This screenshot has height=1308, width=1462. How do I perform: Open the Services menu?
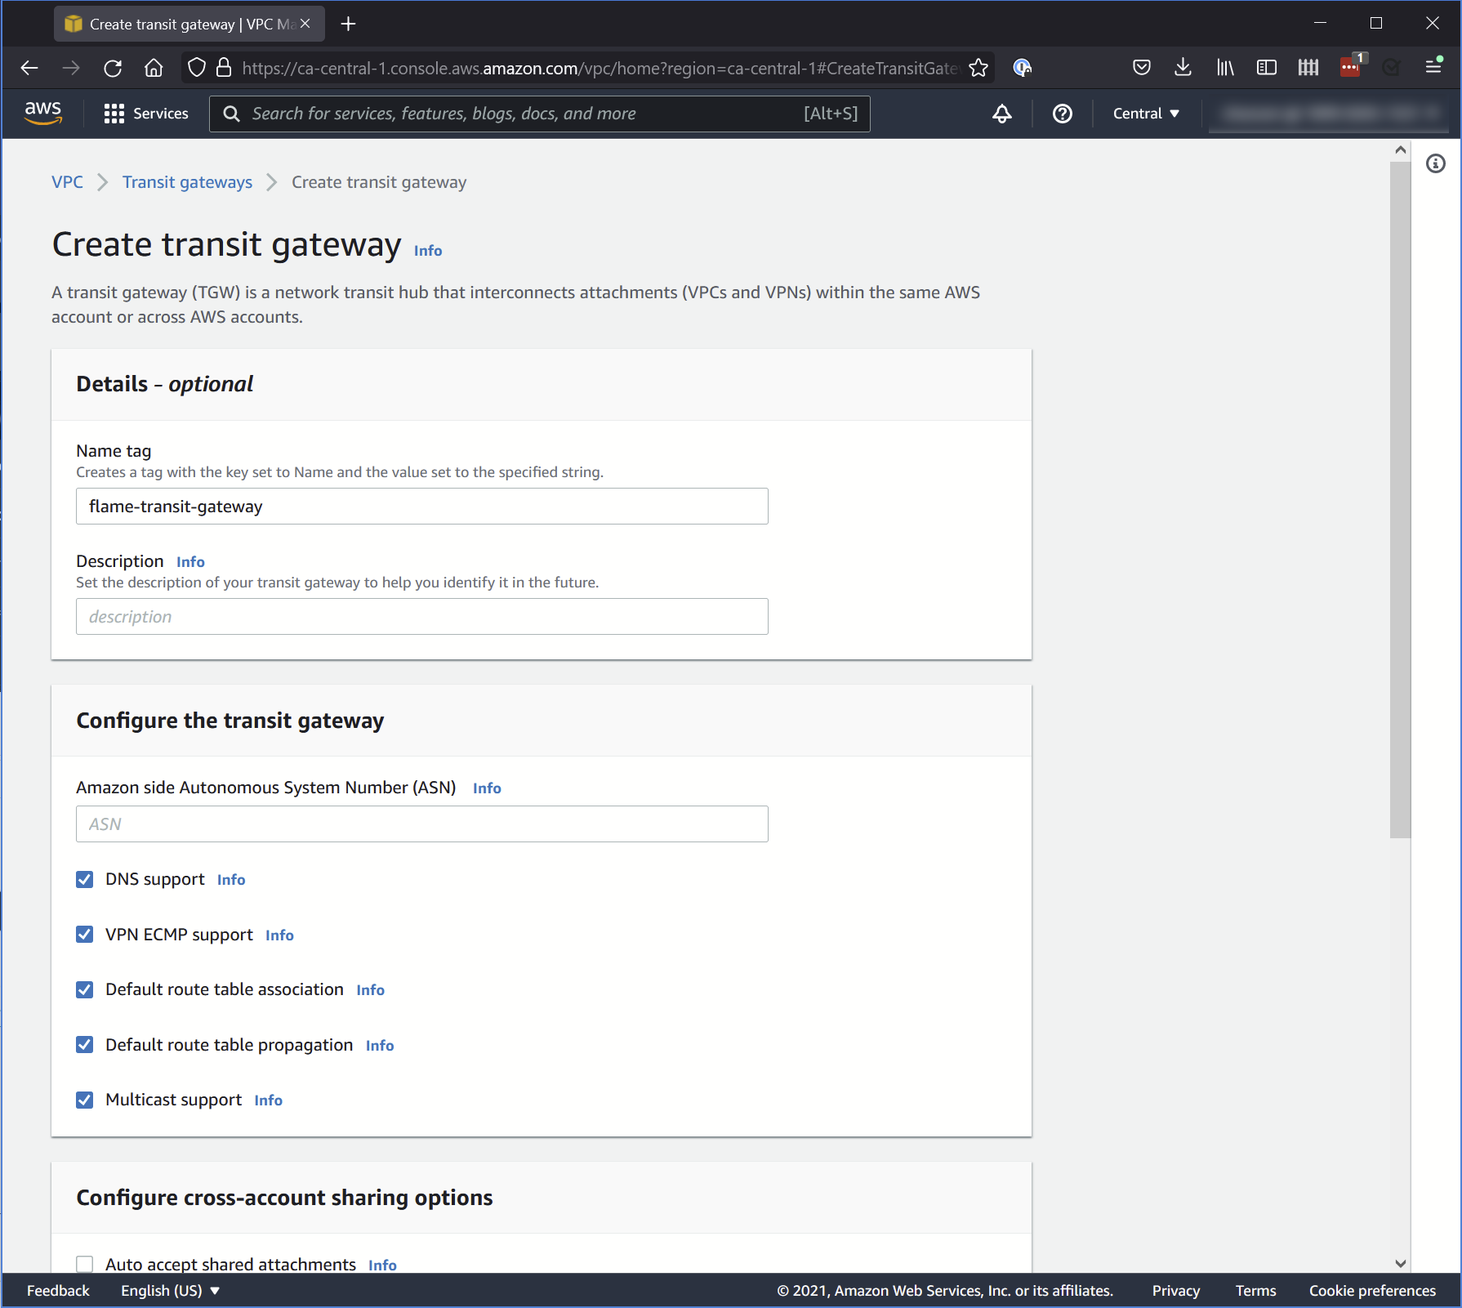146,114
